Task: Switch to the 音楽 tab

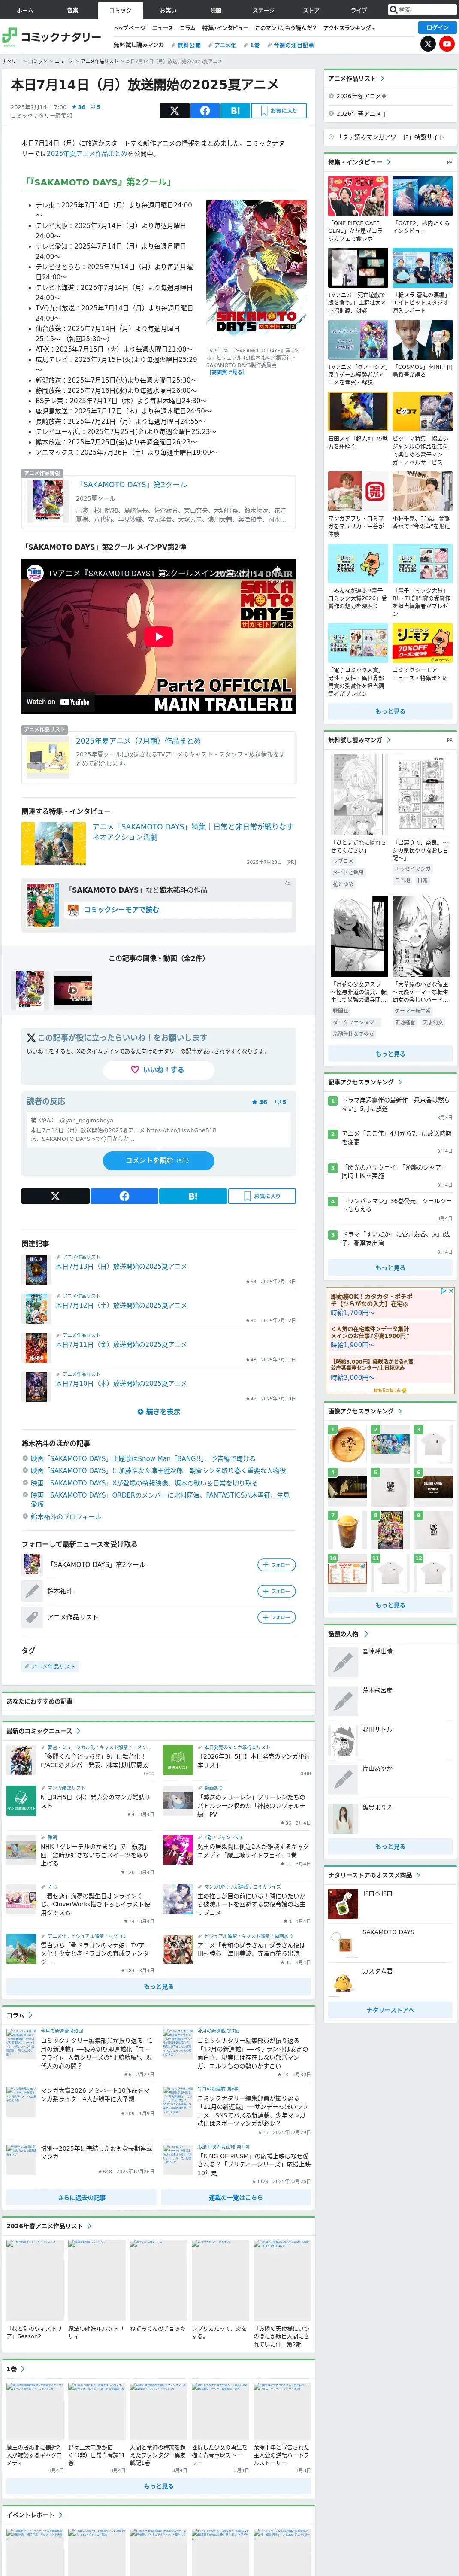Action: click(72, 10)
